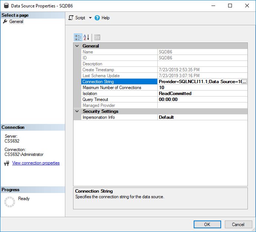256x232 pixels.
Task: Click the Query Timeout value field
Action: (x=202, y=99)
